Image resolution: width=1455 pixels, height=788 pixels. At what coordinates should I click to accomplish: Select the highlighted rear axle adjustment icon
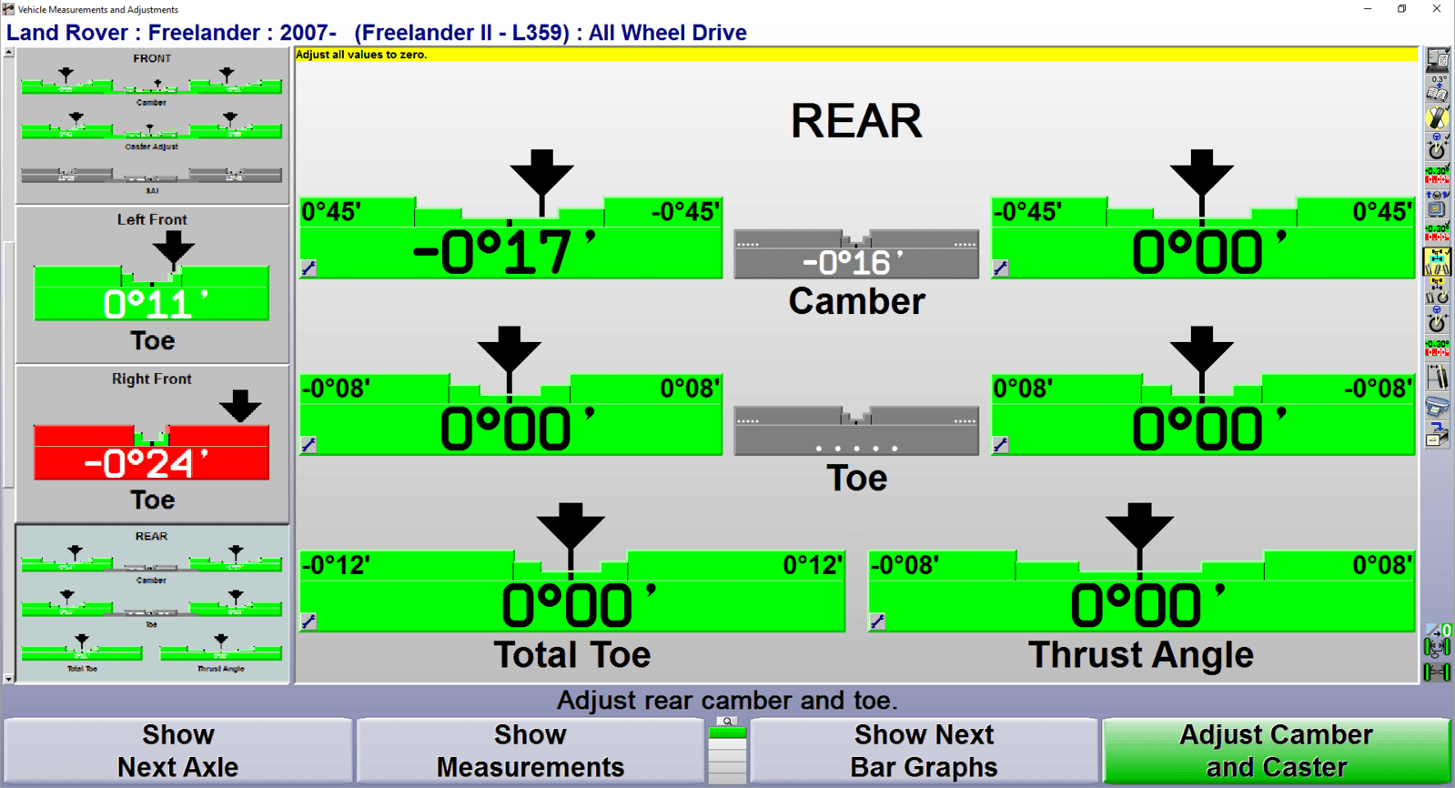[1437, 261]
